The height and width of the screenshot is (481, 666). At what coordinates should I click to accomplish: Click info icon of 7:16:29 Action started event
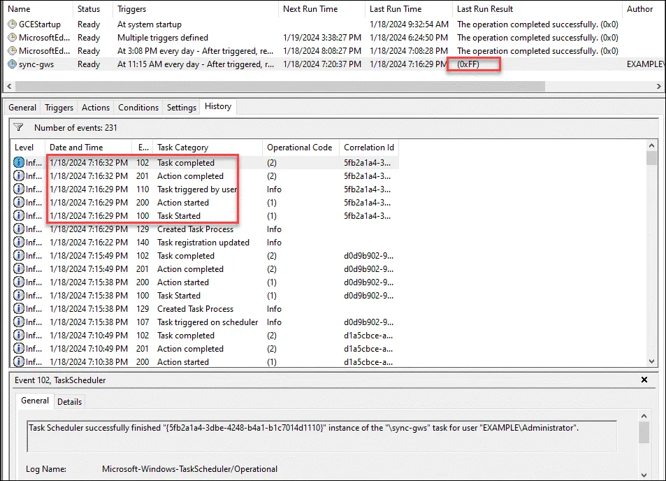click(19, 202)
